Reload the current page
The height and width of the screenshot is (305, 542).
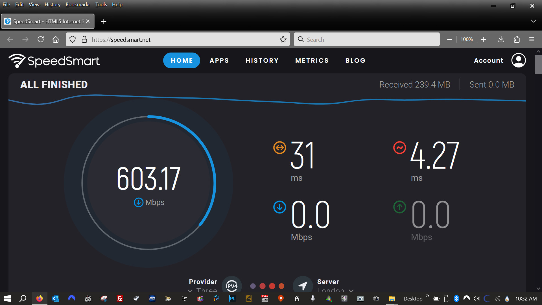point(41,40)
